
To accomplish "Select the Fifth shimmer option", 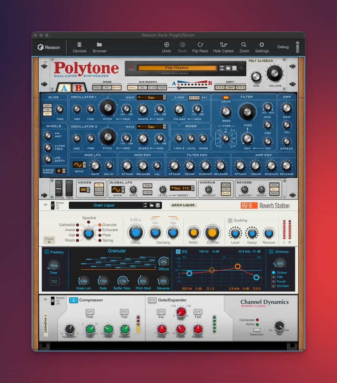I will click(273, 277).
